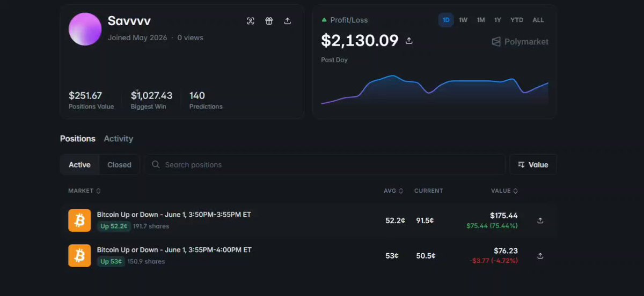Image resolution: width=644 pixels, height=296 pixels.
Task: Click the Savvvv username
Action: (x=129, y=21)
